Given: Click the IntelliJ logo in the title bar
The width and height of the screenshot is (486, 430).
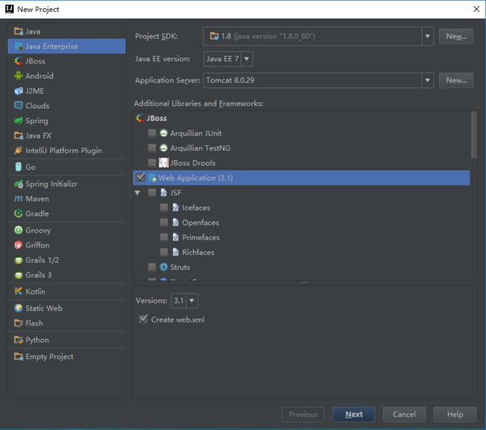Looking at the screenshot, I should (x=9, y=9).
